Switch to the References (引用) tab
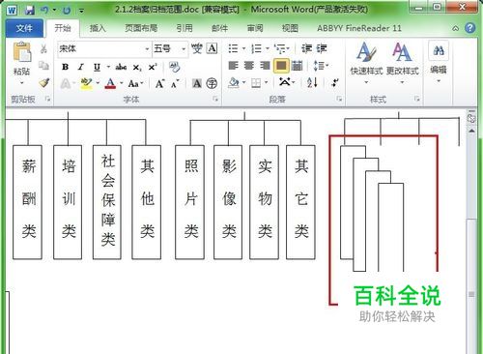Image resolution: width=483 pixels, height=354 pixels. [x=185, y=28]
